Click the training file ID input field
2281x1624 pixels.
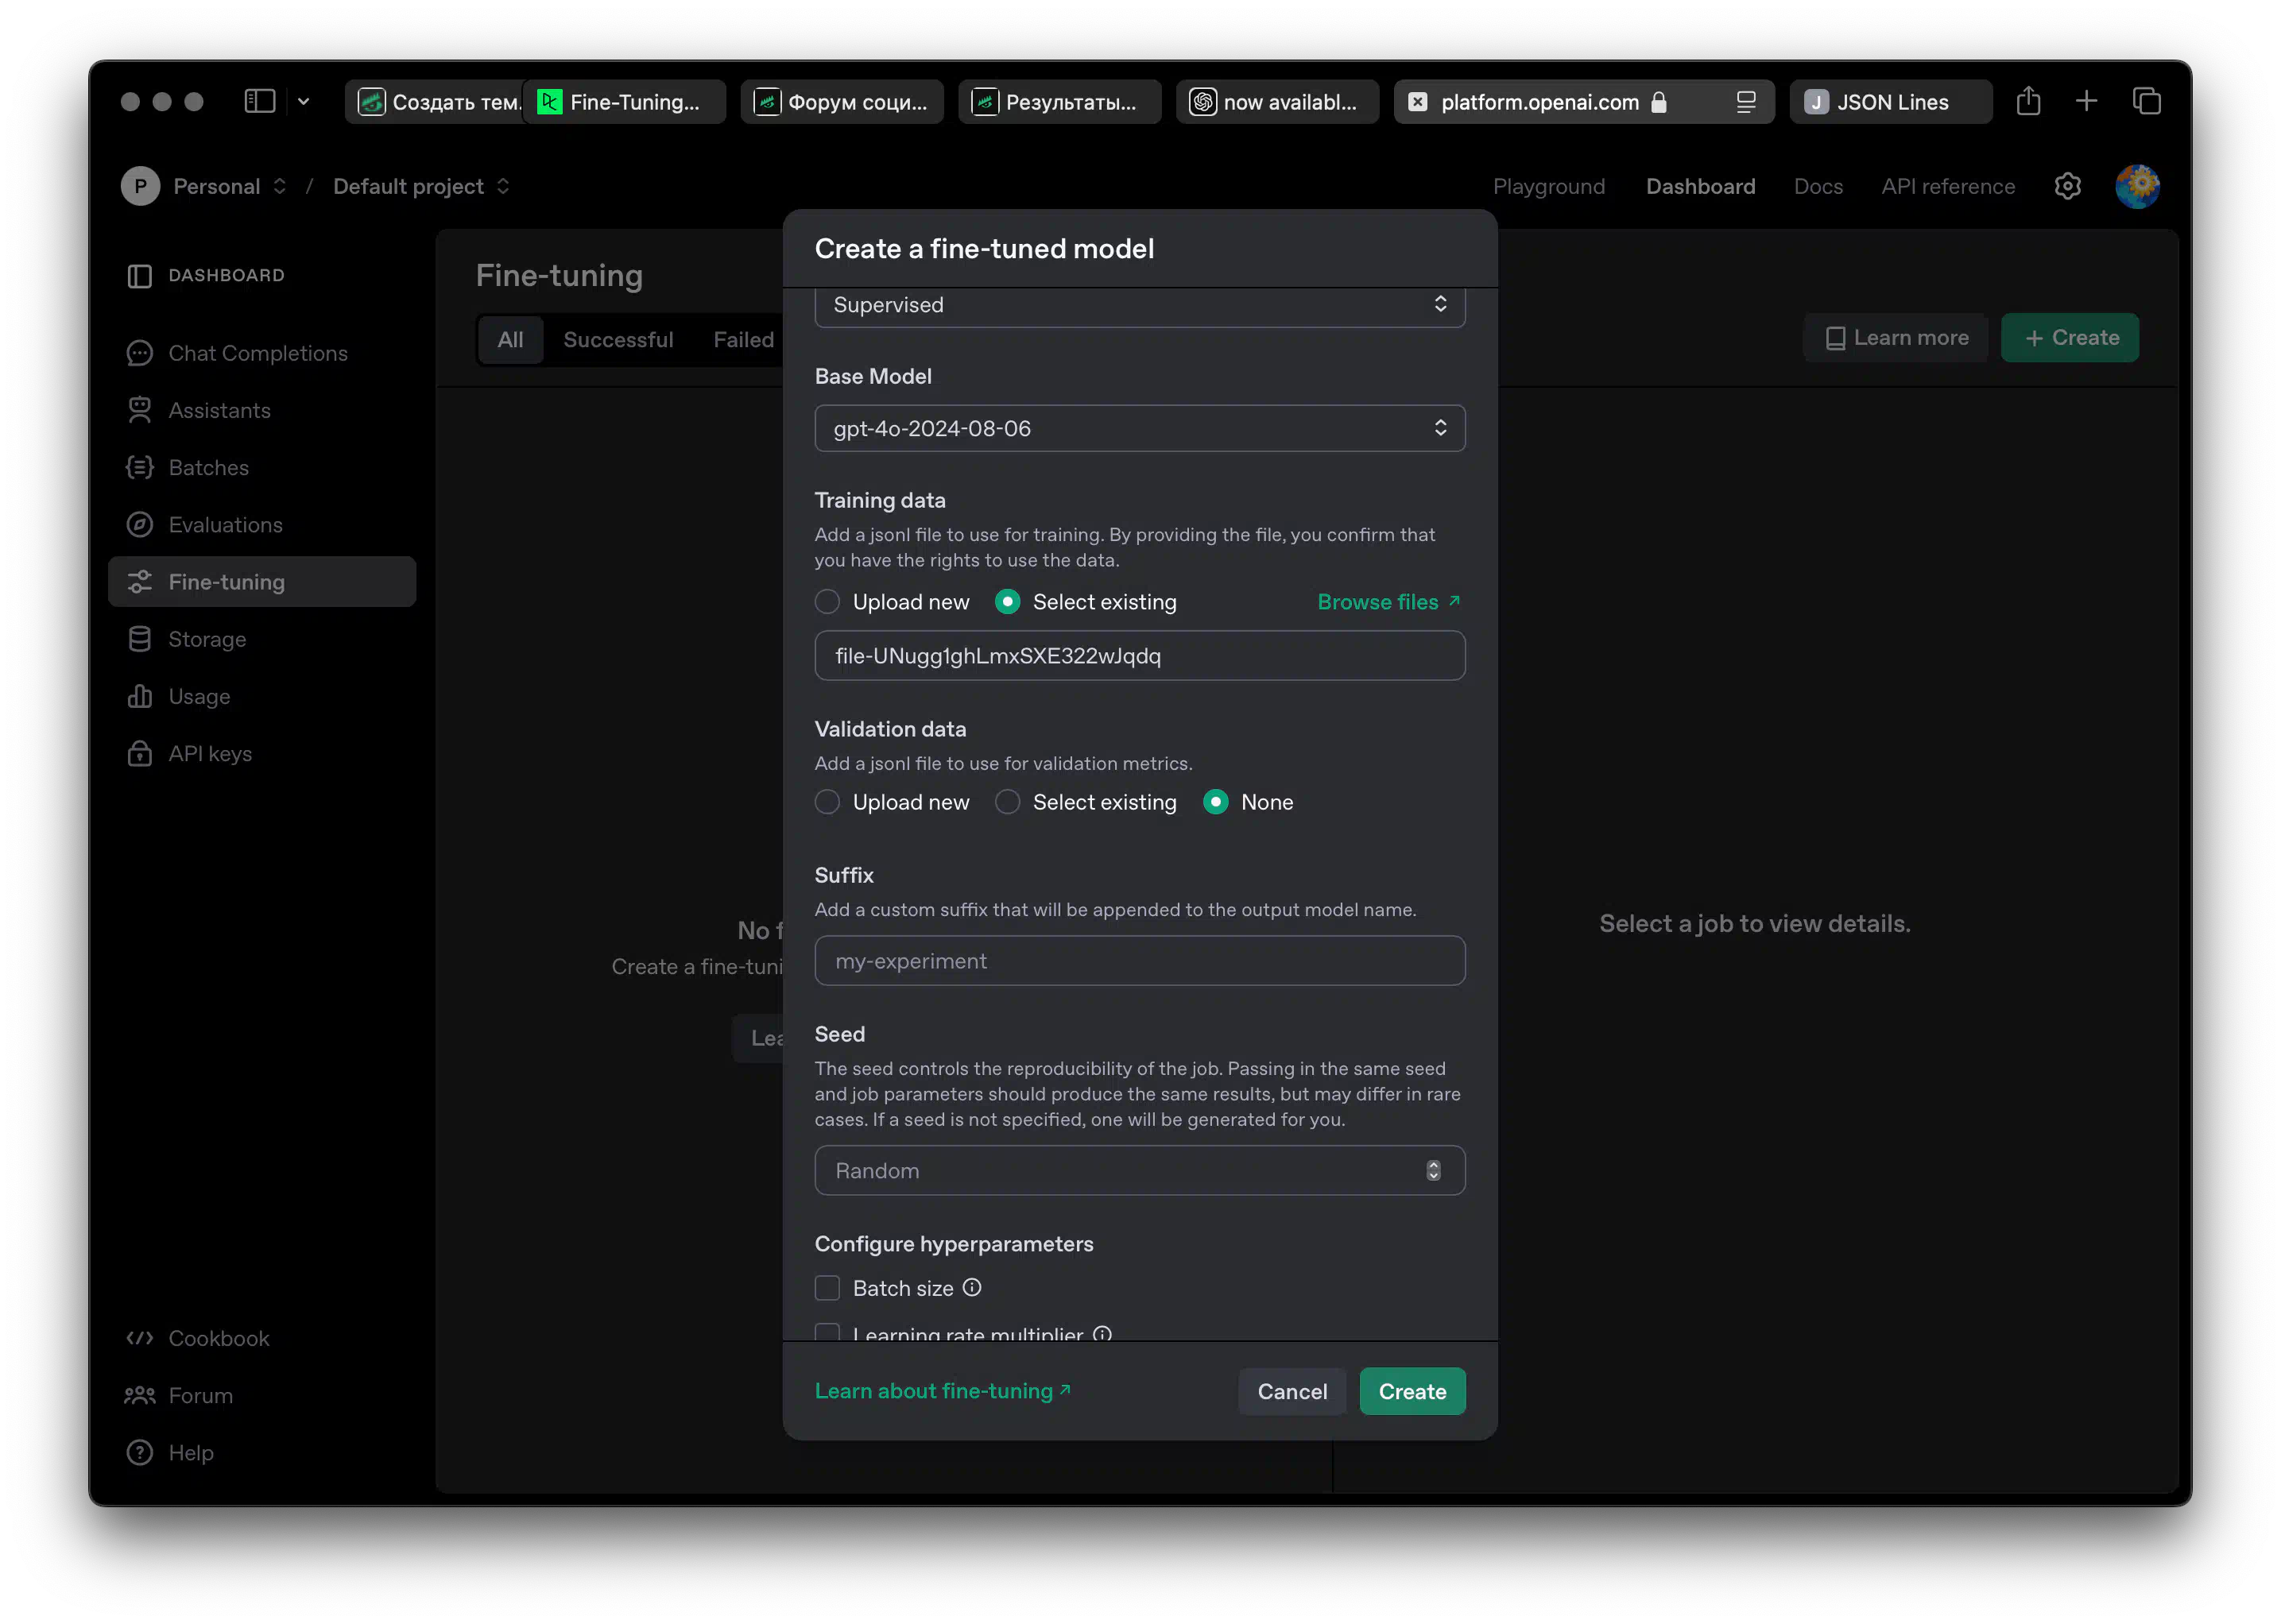coord(1140,655)
